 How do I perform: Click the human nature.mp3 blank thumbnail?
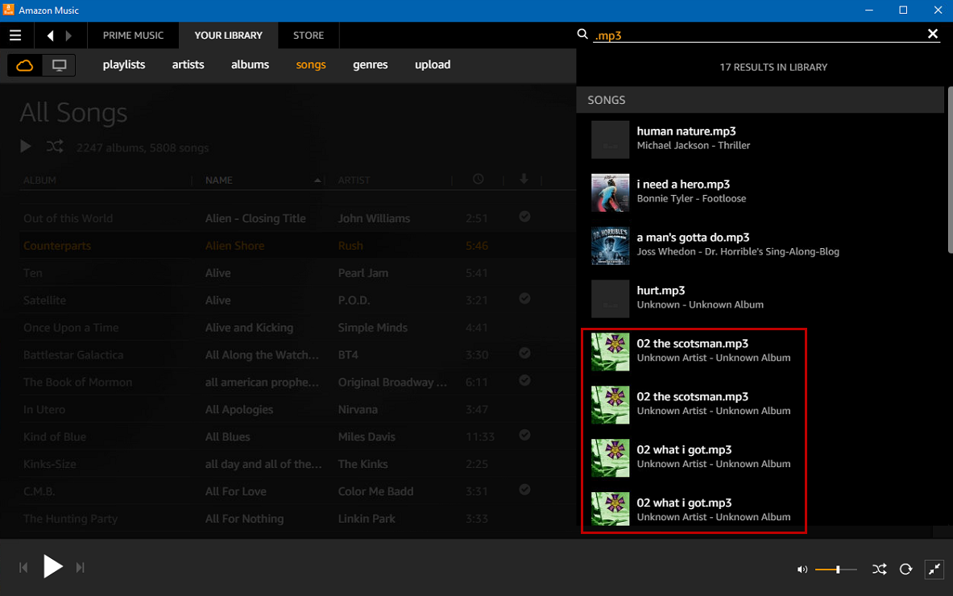(610, 139)
